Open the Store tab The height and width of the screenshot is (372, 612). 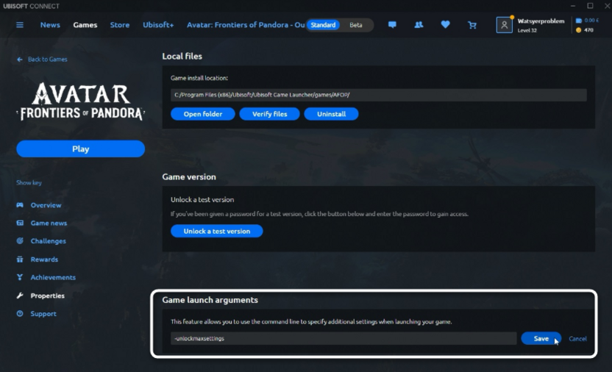coord(119,25)
